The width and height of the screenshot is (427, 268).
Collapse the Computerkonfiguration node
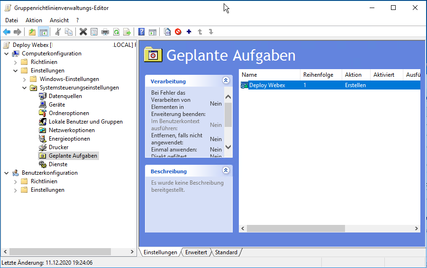pyautogui.click(x=7, y=54)
